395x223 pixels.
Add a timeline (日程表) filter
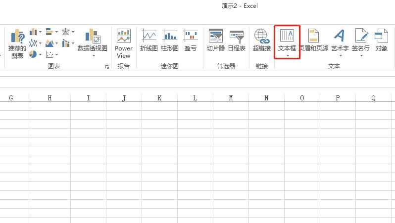point(237,41)
